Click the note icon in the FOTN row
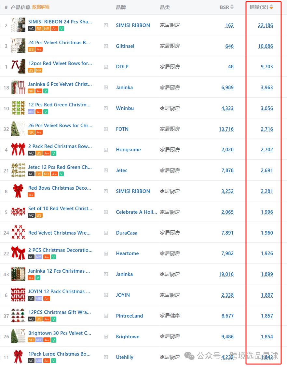 106,129
